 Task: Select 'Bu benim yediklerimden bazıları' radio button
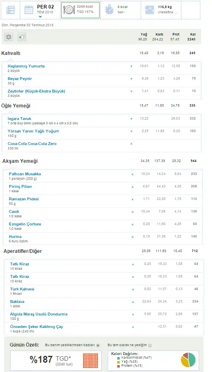tap(98, 345)
